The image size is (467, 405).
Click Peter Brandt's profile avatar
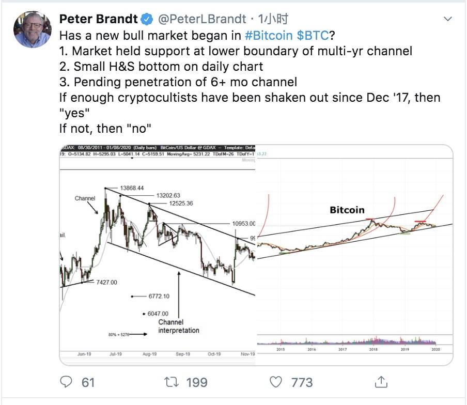[x=32, y=28]
